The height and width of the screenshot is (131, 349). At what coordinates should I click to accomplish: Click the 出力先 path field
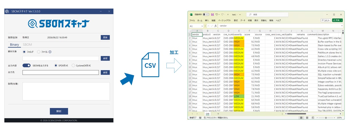[x=61, y=72]
